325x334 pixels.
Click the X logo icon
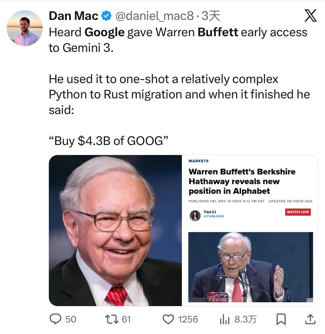click(310, 16)
